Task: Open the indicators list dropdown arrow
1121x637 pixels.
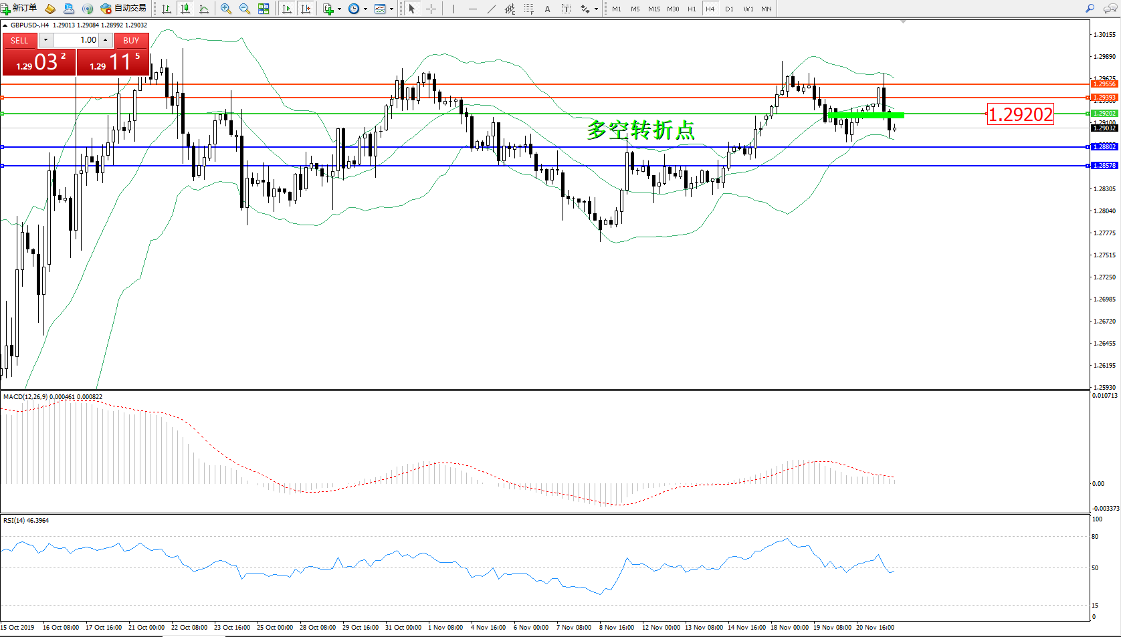Action: pos(339,9)
